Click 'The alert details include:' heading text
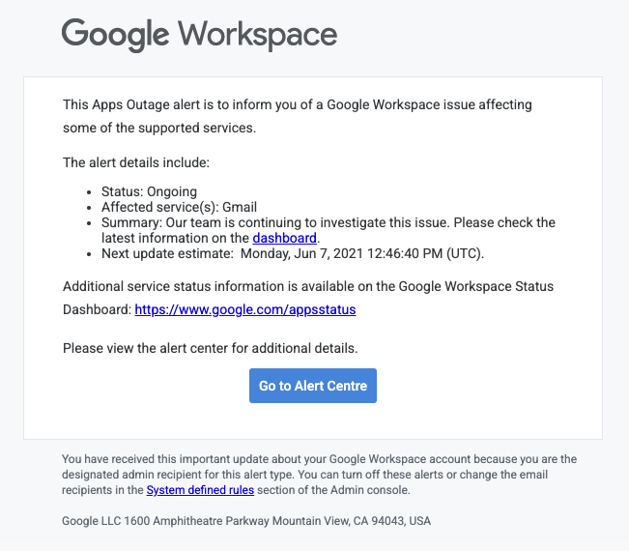629x551 pixels. coord(136,162)
